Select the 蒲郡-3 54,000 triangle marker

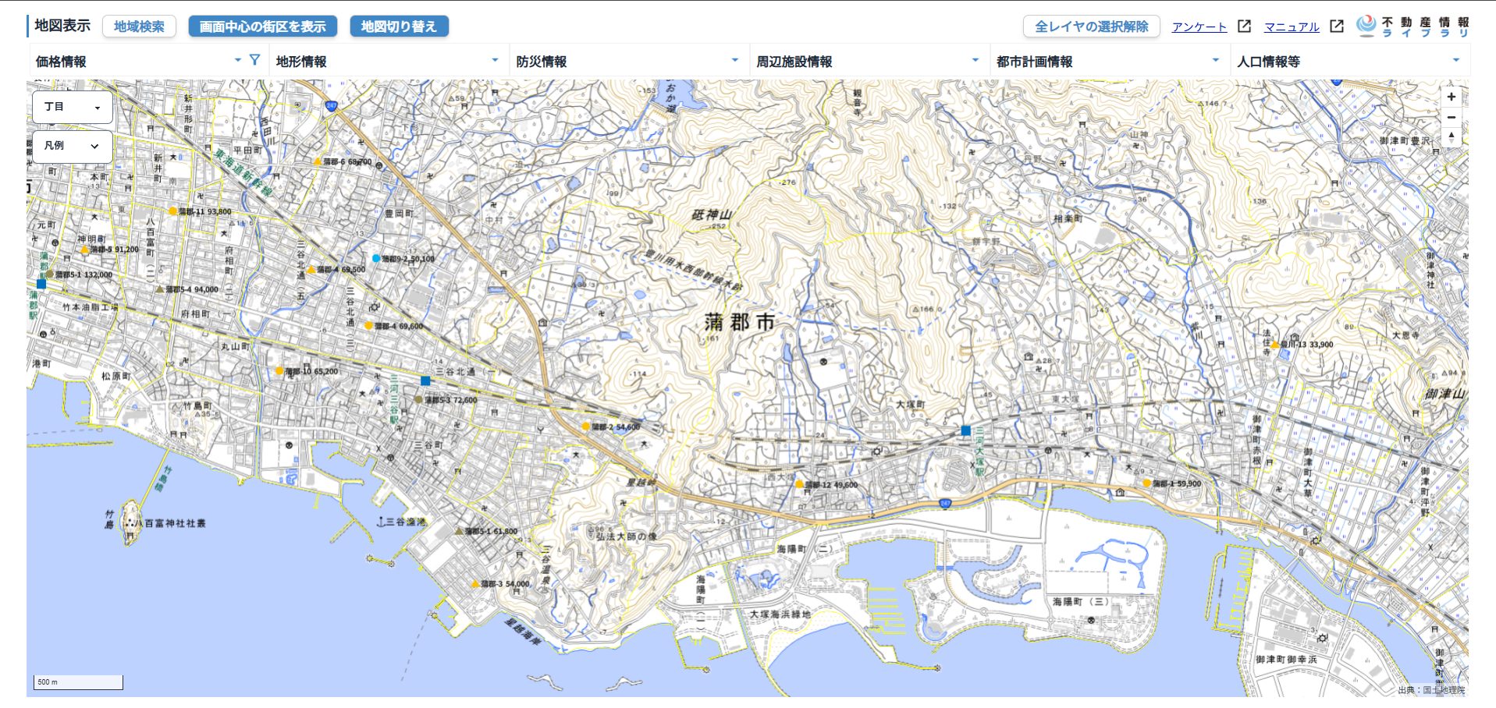pyautogui.click(x=474, y=583)
